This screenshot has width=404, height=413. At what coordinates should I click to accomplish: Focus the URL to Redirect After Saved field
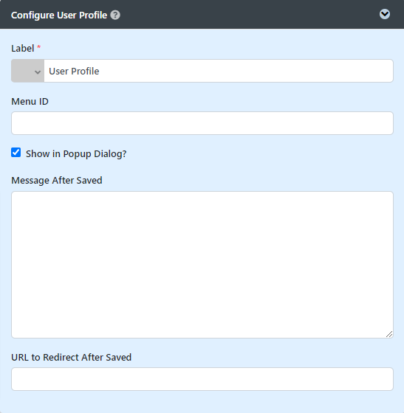[202, 379]
